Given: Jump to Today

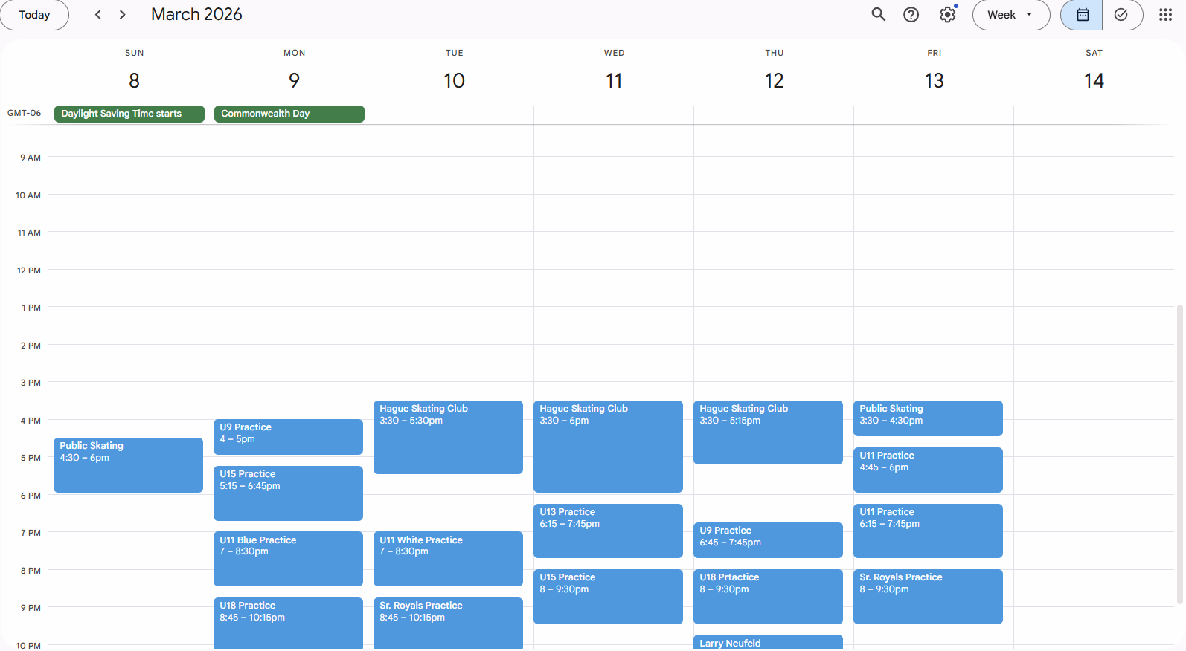Looking at the screenshot, I should tap(34, 15).
